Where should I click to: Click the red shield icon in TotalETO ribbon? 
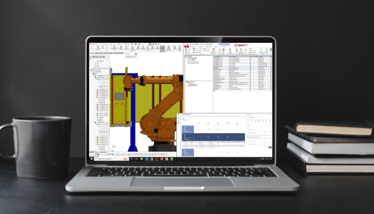(x=223, y=49)
